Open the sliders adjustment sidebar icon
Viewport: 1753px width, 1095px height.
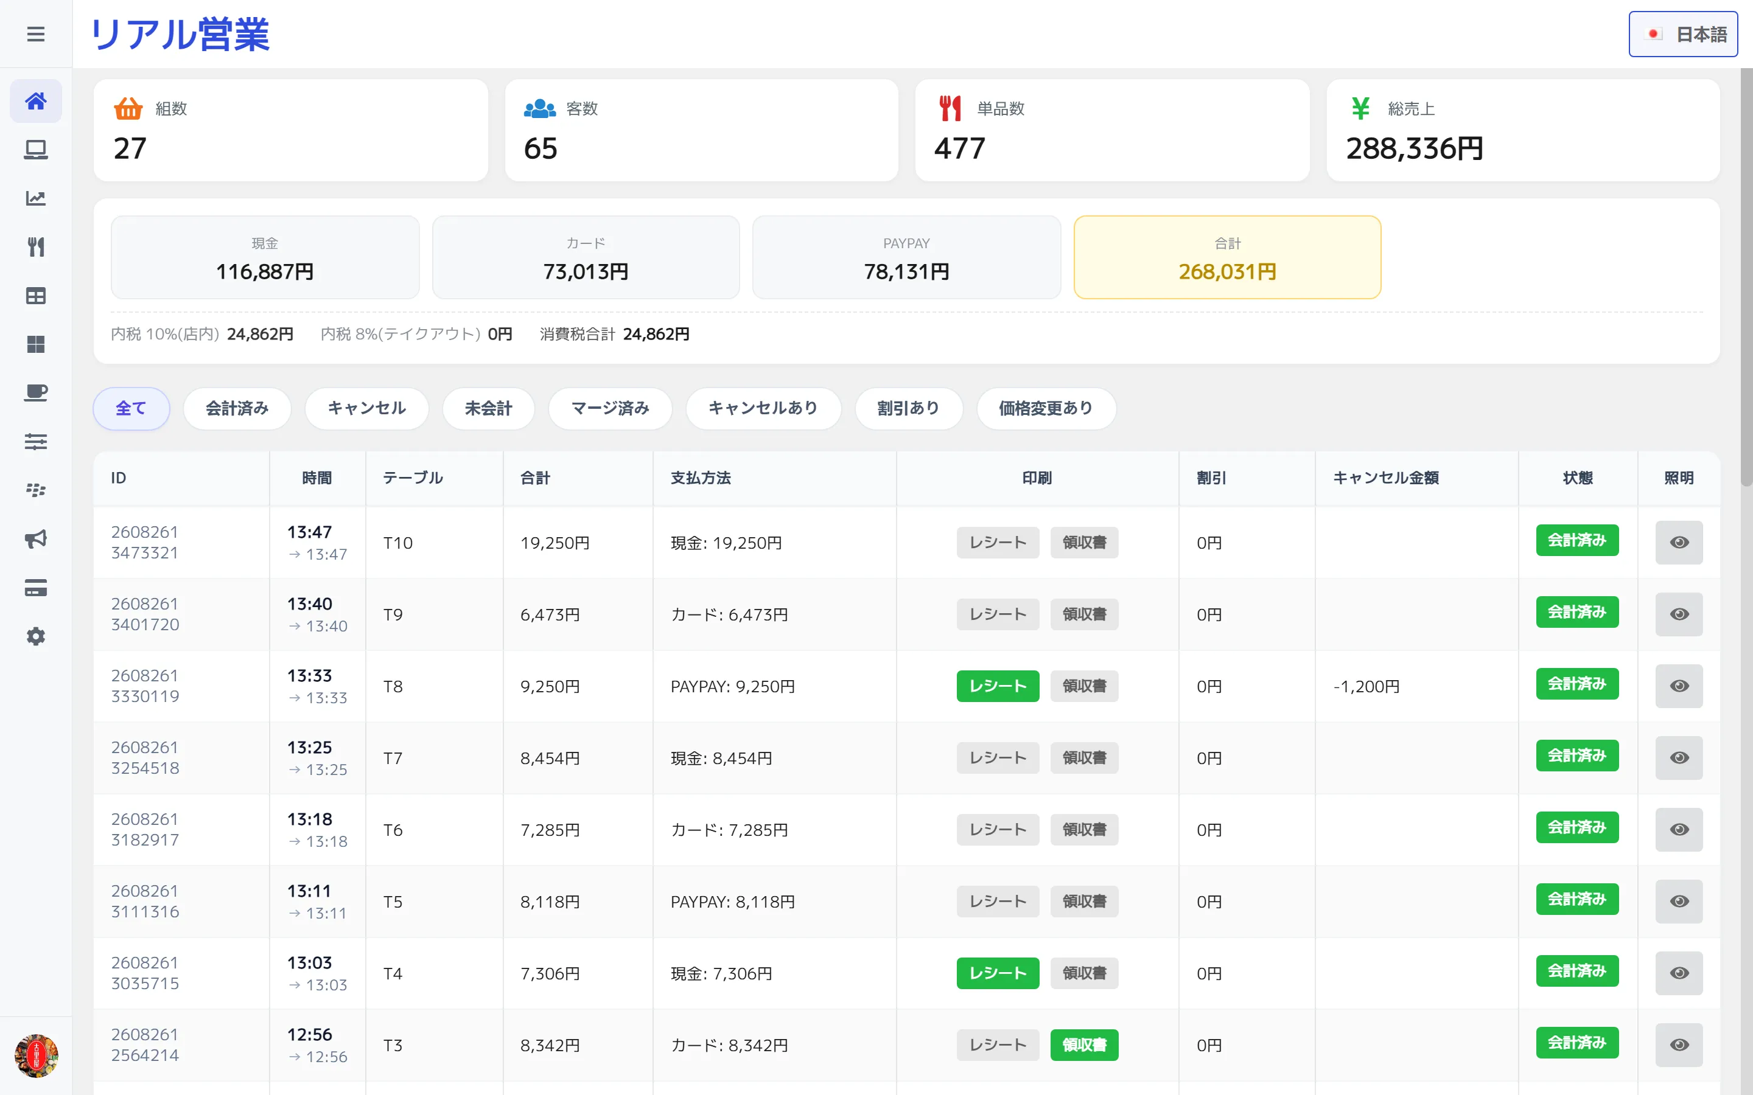click(35, 441)
